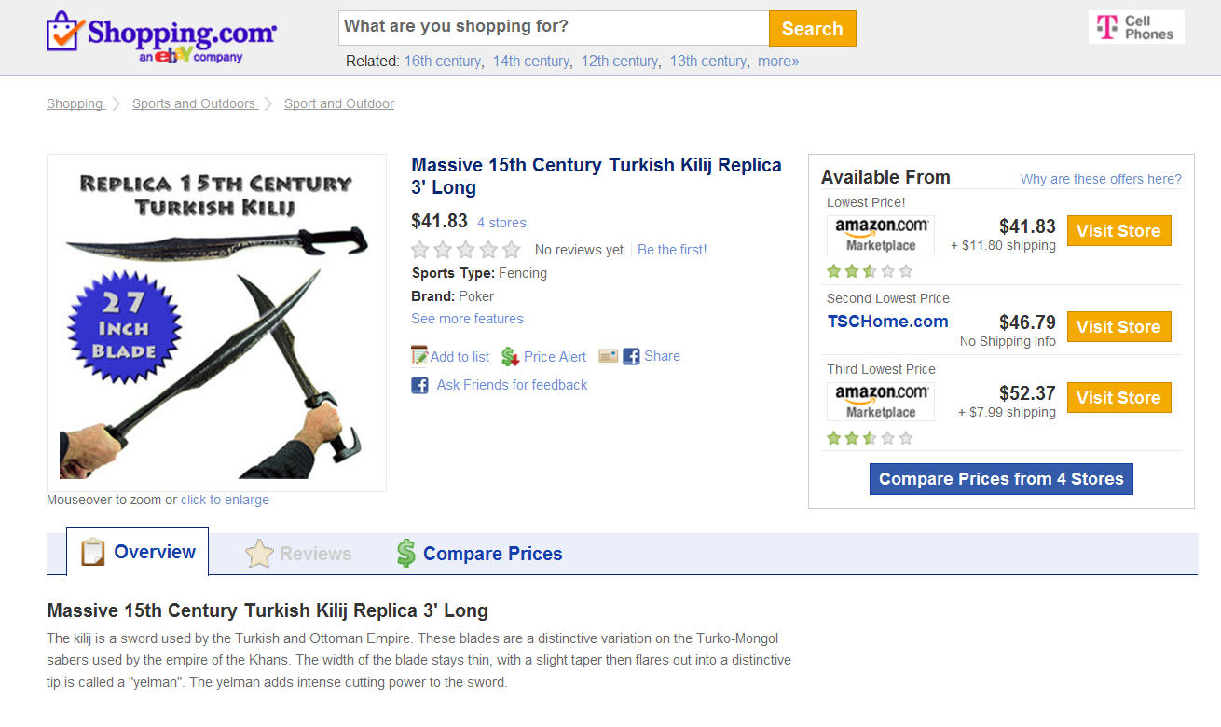
Task: Open the Reviews tab
Action: coord(298,554)
